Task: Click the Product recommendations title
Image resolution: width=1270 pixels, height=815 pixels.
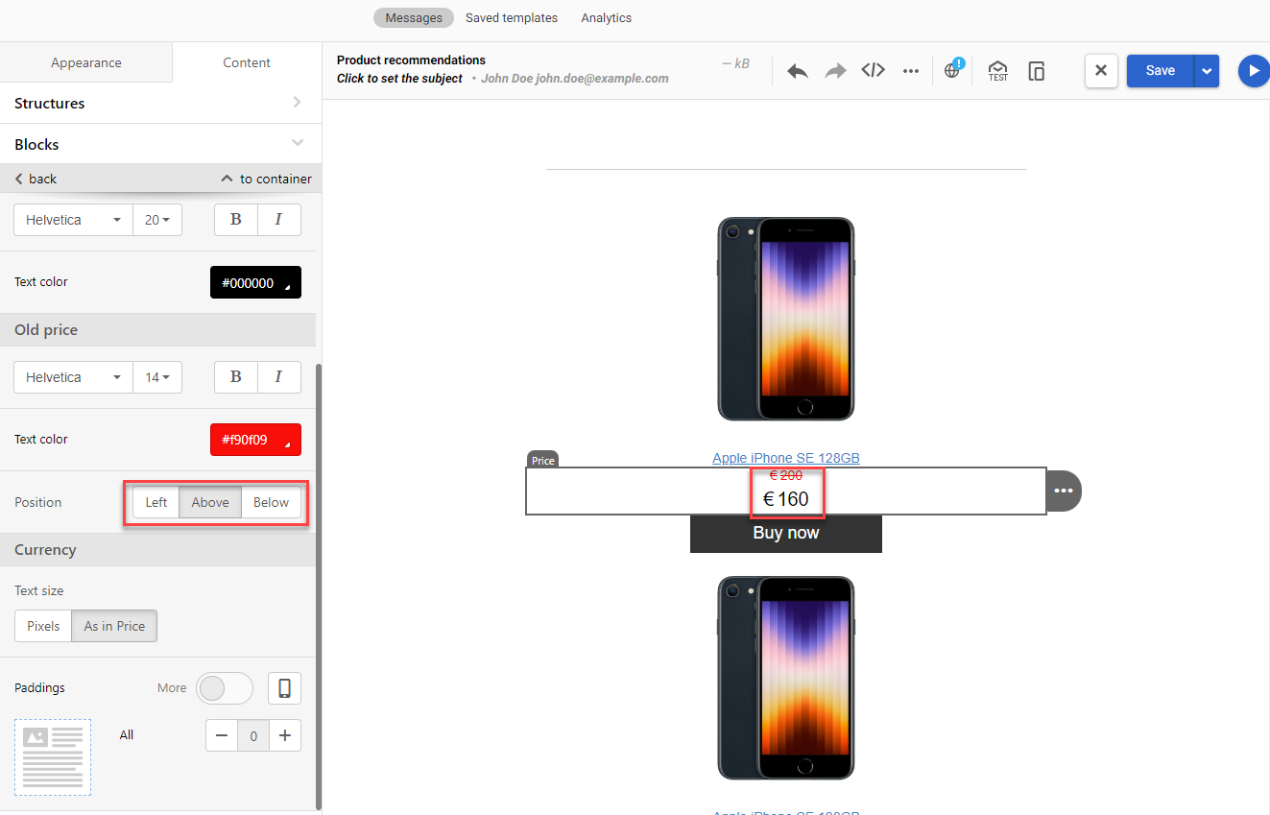Action: pyautogui.click(x=411, y=60)
